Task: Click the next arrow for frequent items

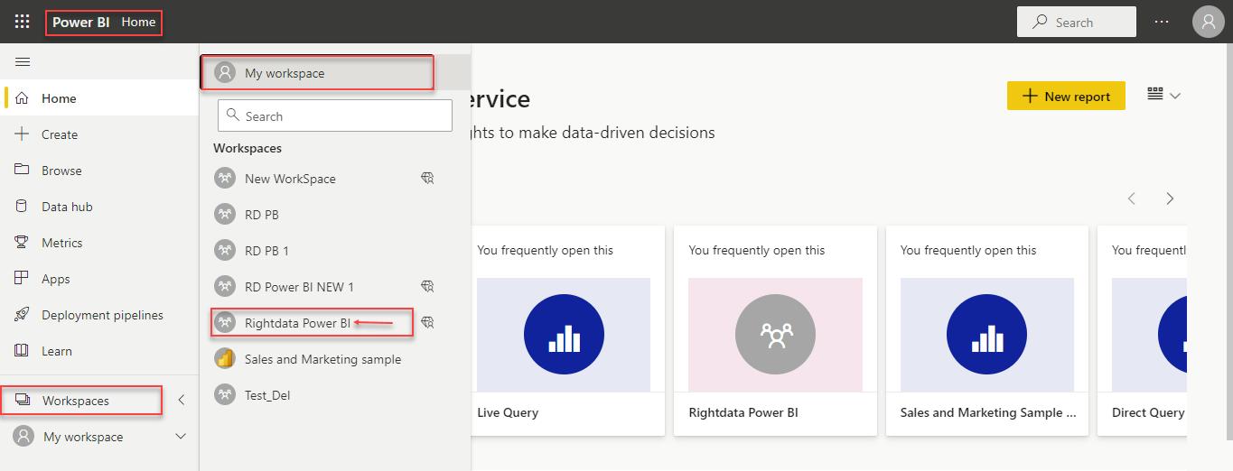Action: pos(1170,199)
